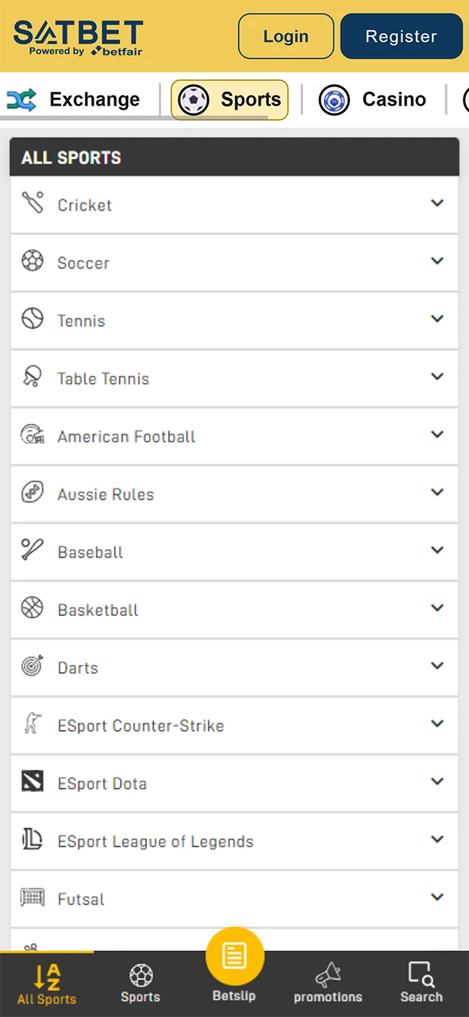The image size is (469, 1017).
Task: Switch to the Exchange tab
Action: pyautogui.click(x=78, y=99)
